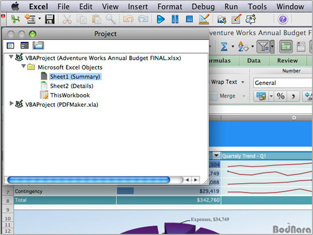Screen dimensions: 313x235
Task: Click the Paste clipboard icon
Action: (x=96, y=19)
